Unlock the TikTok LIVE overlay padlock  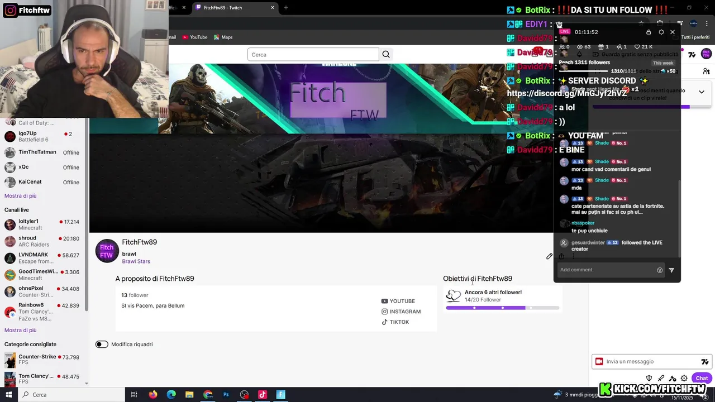pos(649,32)
